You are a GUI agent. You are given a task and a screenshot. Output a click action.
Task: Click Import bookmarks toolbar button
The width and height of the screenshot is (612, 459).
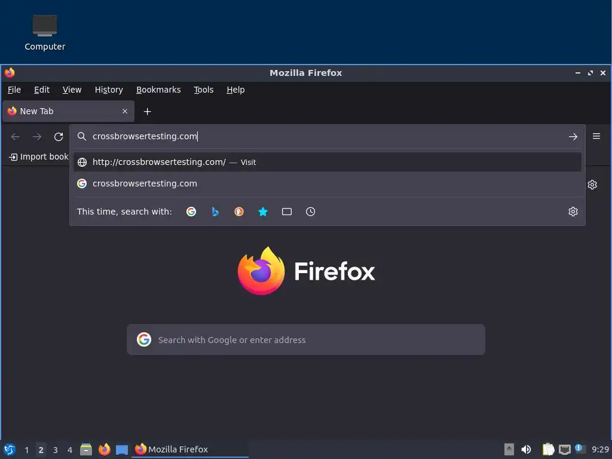tap(39, 157)
